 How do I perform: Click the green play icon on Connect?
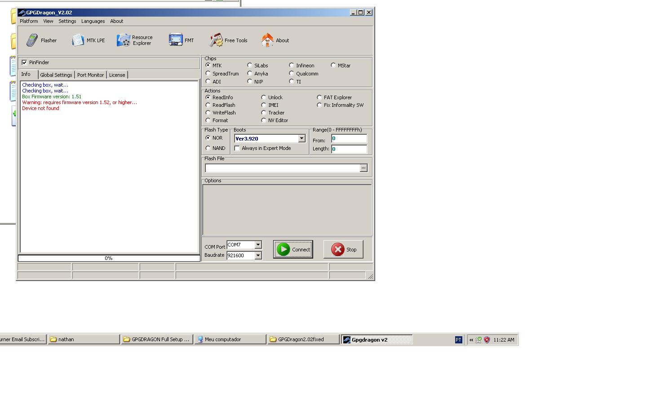[283, 250]
